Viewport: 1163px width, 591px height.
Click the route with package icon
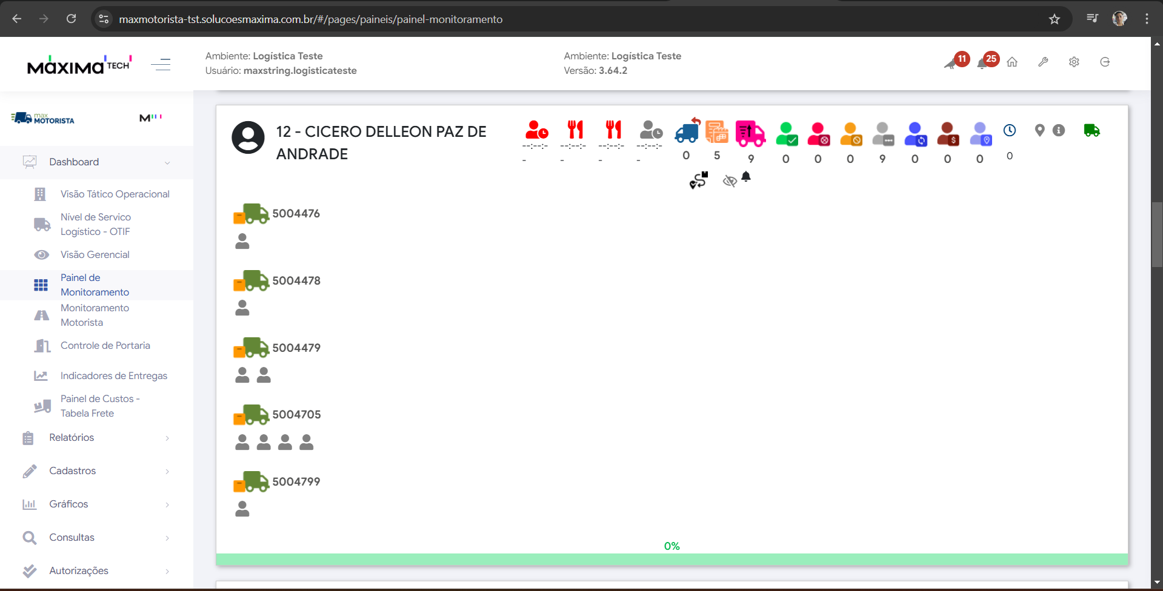click(699, 180)
